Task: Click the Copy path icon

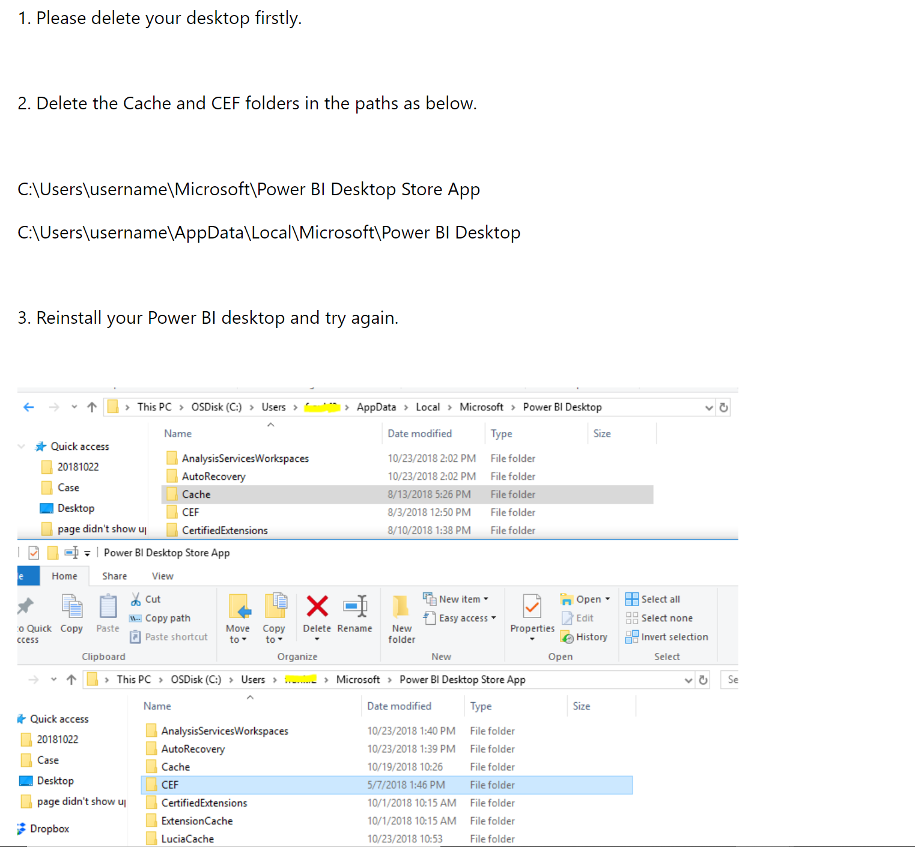Action: point(135,618)
